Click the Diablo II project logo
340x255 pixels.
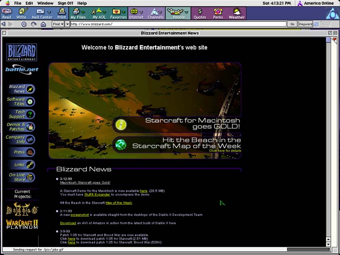(22, 209)
